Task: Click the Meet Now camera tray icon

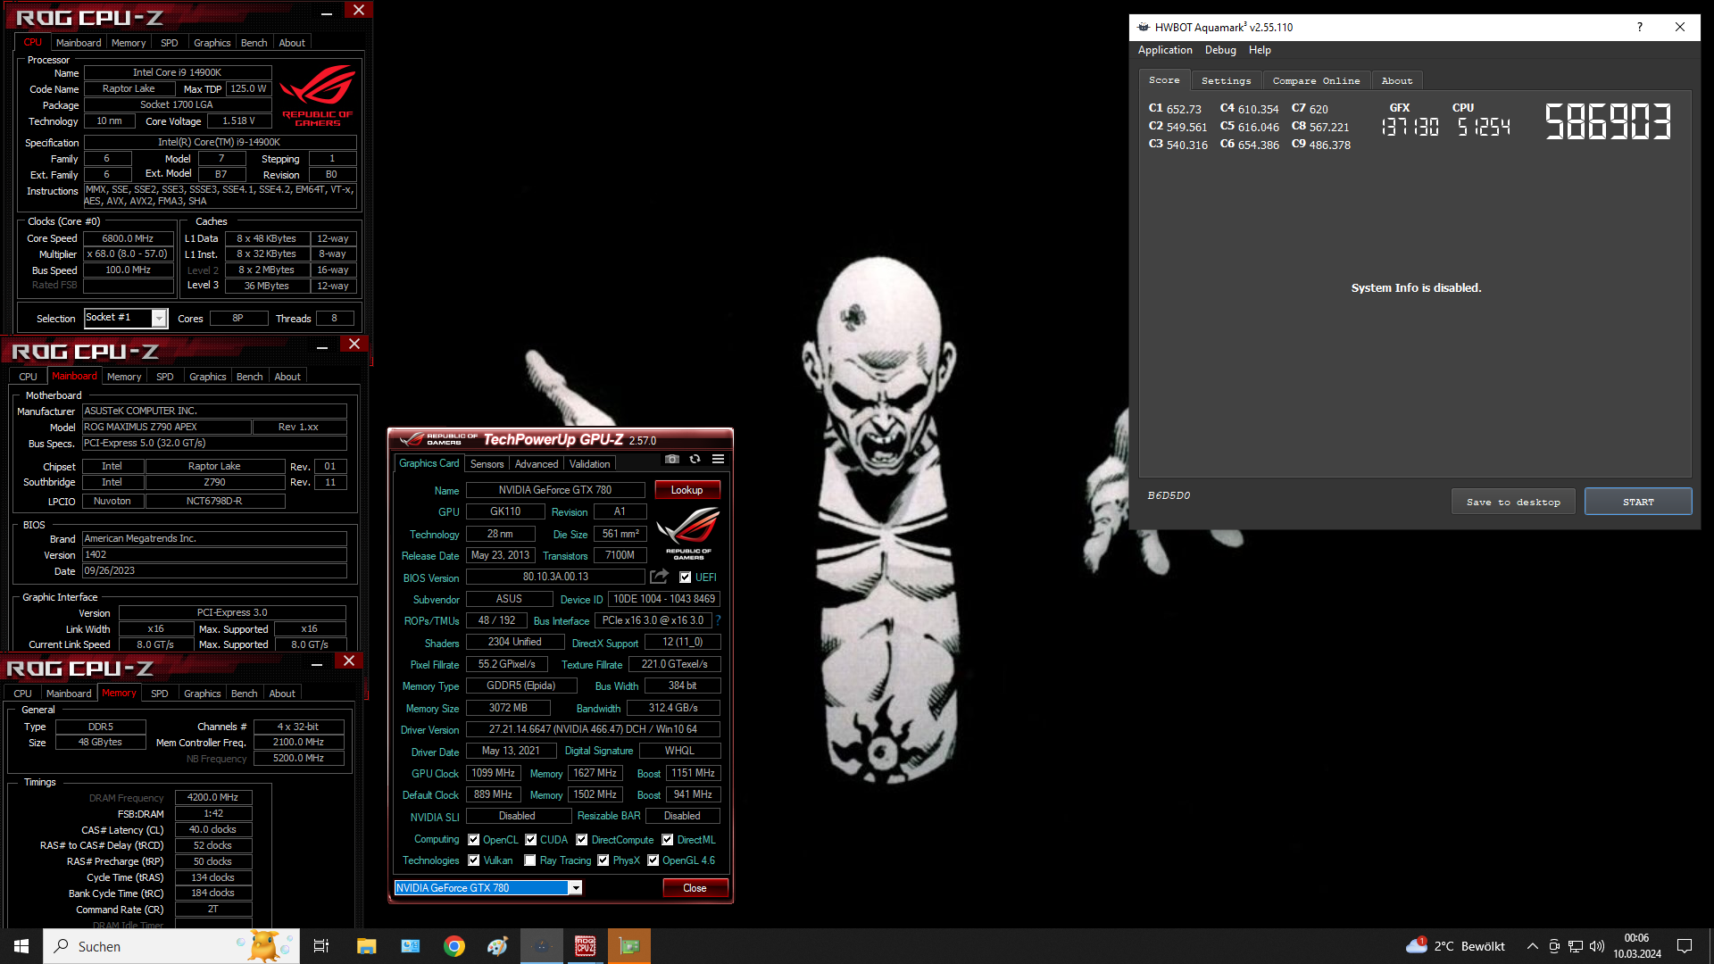Action: 1554,946
